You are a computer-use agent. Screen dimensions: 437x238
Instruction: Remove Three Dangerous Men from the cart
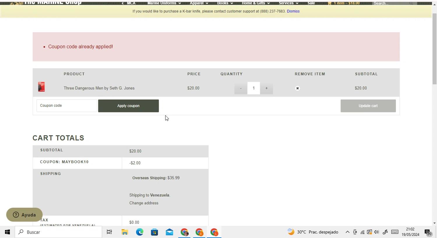point(297,88)
